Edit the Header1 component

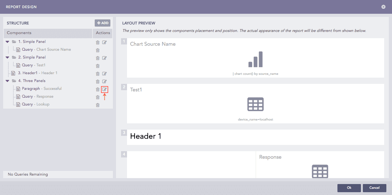(104, 74)
